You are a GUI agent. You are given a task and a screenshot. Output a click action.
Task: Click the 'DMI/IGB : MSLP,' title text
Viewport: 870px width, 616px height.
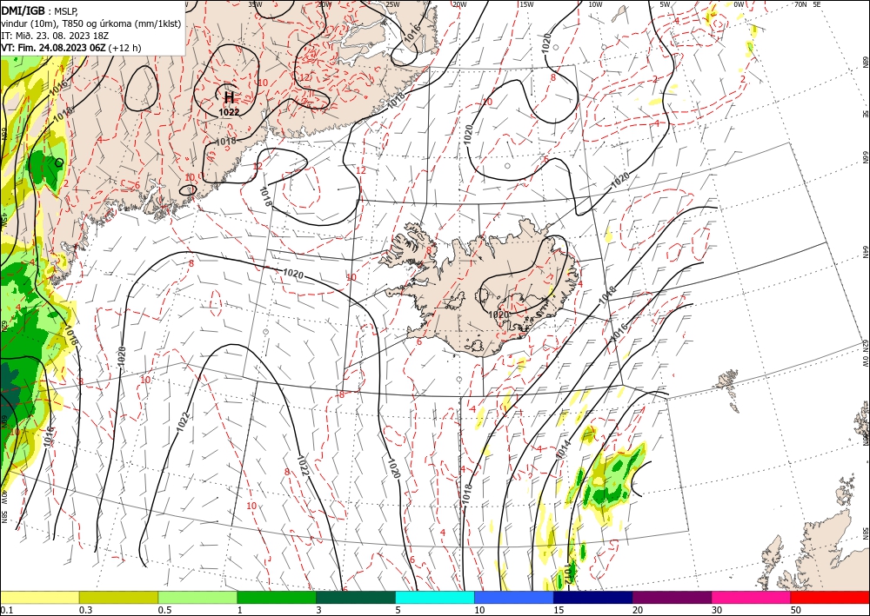(x=41, y=10)
